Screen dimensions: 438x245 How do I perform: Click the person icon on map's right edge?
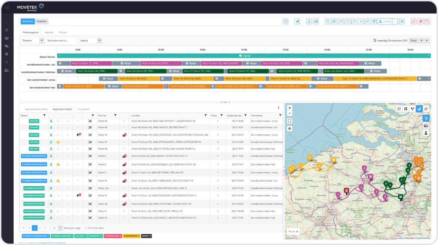(426, 132)
